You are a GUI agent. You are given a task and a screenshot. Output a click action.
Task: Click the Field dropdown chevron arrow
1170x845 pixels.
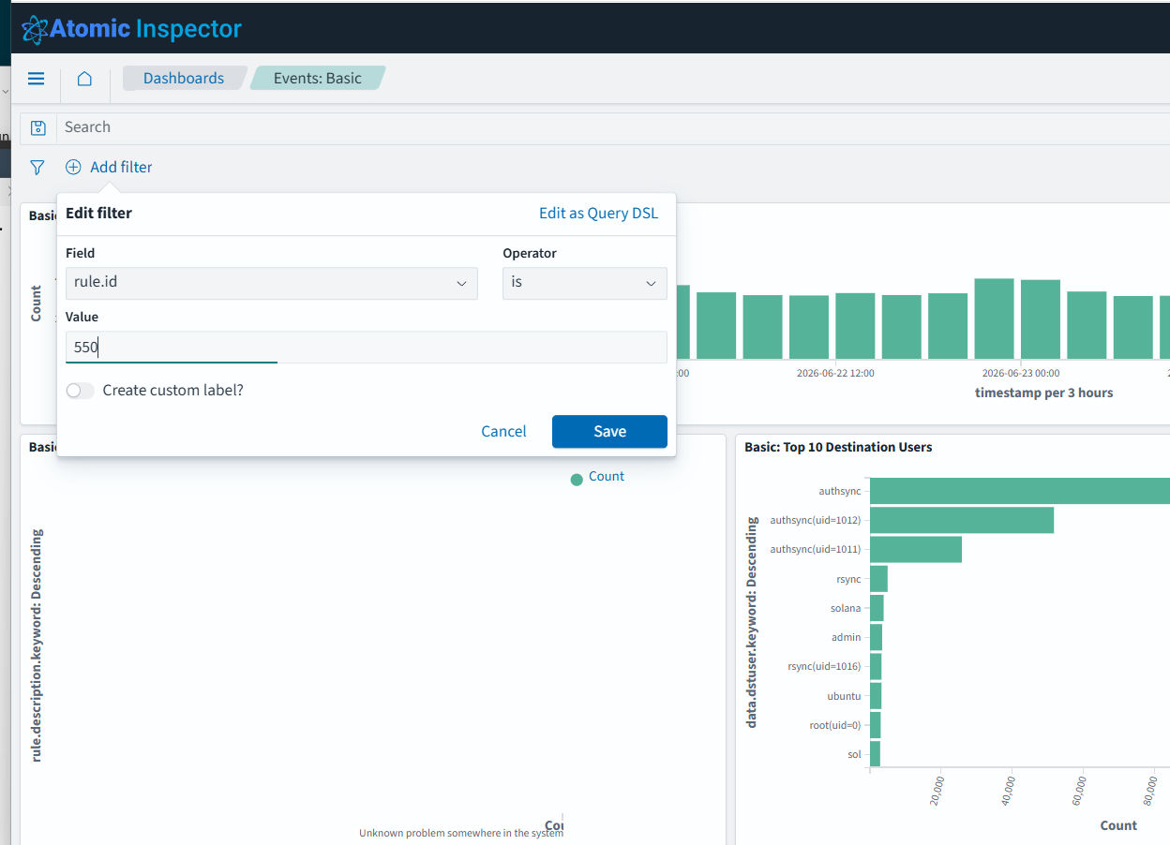pos(461,283)
